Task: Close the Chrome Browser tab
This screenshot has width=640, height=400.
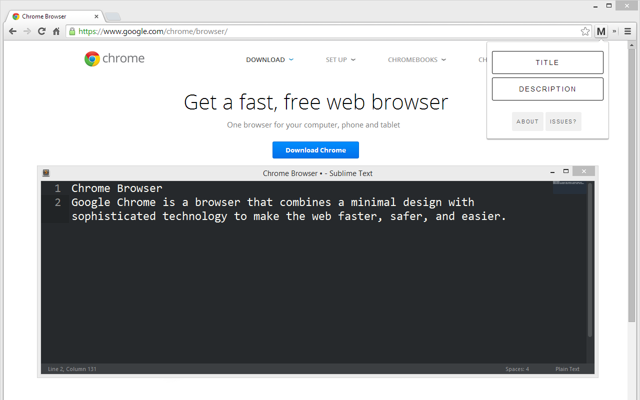Action: pyautogui.click(x=96, y=16)
